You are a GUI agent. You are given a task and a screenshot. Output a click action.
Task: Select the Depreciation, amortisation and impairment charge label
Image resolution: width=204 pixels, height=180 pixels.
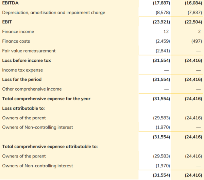click(x=53, y=13)
